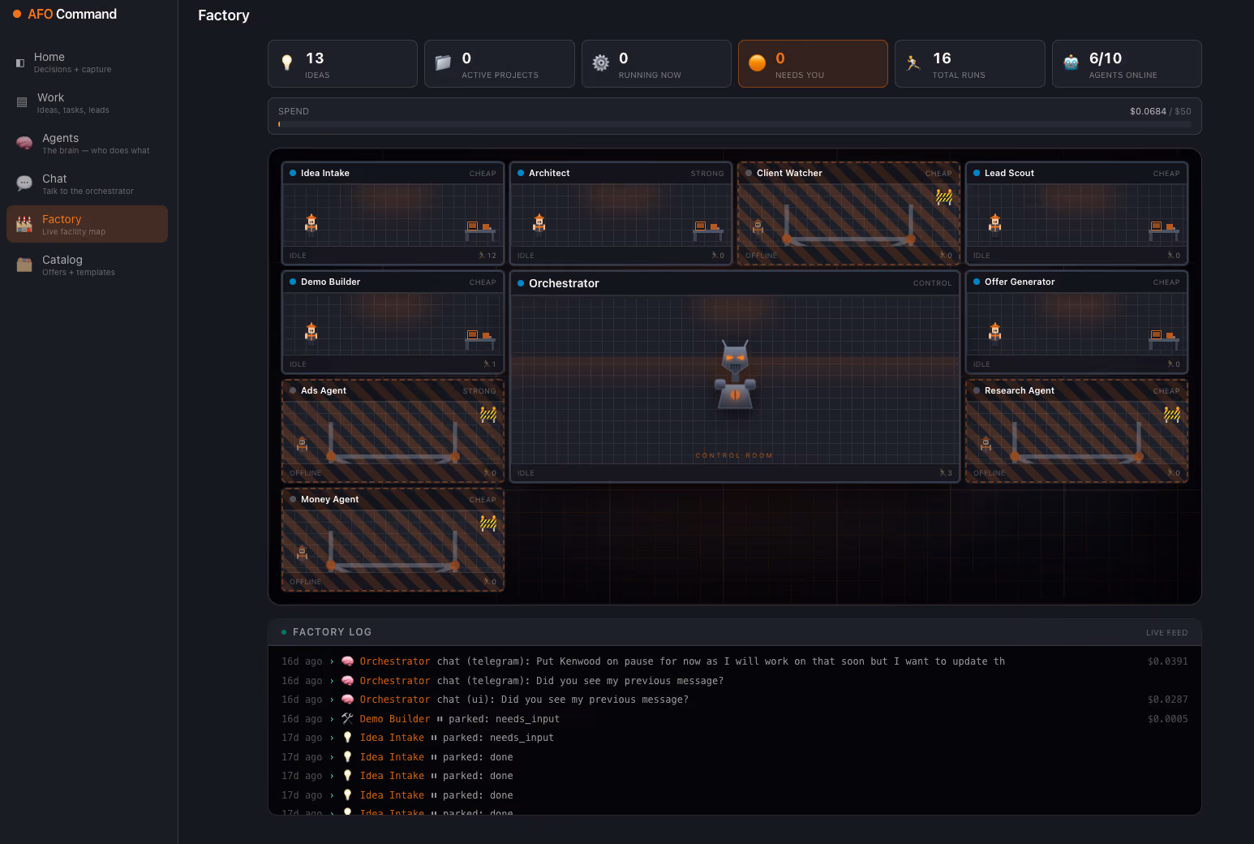
Task: Open Chat with the orchestrator
Action: click(x=87, y=184)
